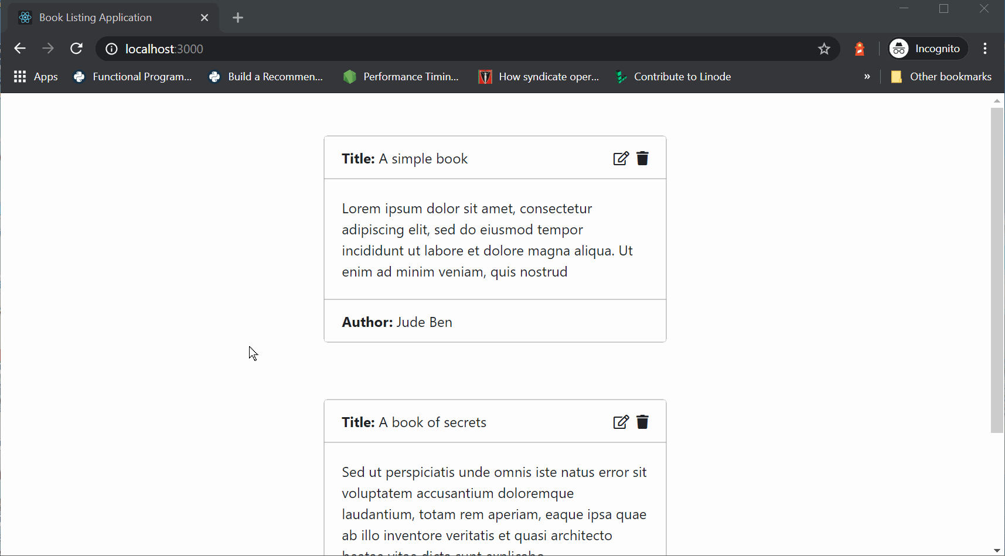This screenshot has height=556, width=1005.
Task: Edit the 'A book of secrets' entry
Action: pyautogui.click(x=621, y=422)
